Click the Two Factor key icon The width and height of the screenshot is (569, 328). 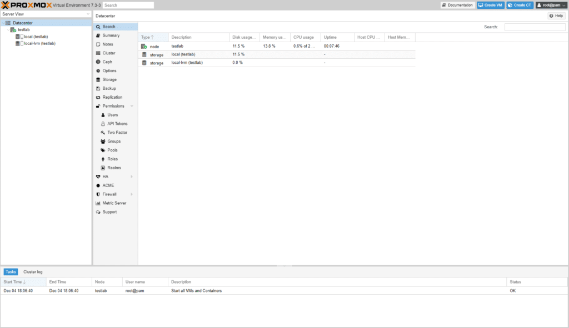pyautogui.click(x=103, y=133)
